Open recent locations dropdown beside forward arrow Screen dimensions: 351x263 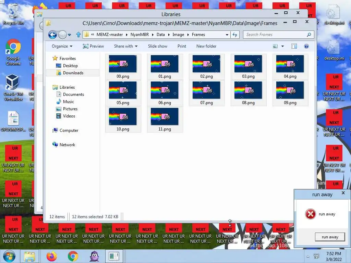pyautogui.click(x=69, y=35)
